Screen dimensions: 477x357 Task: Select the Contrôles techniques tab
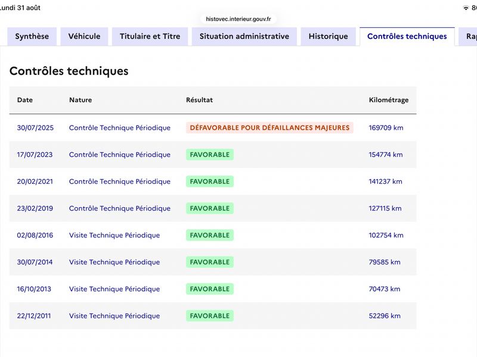point(407,36)
